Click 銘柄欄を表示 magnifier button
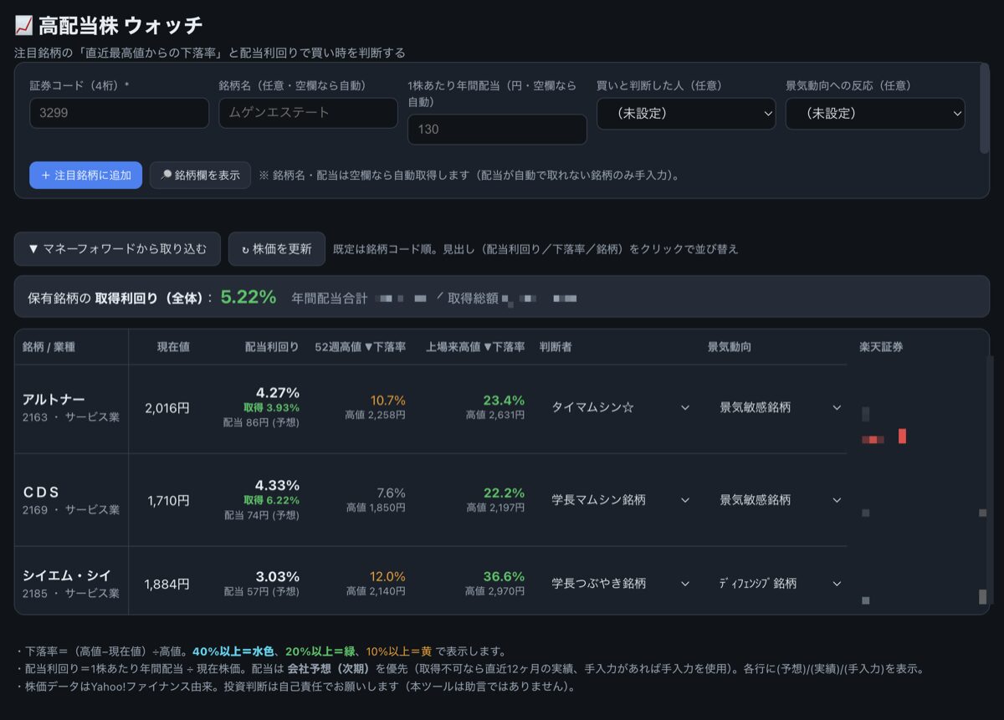The image size is (1004, 720). (200, 176)
